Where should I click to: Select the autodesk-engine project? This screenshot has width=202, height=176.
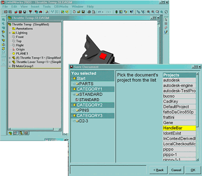coord(179,86)
